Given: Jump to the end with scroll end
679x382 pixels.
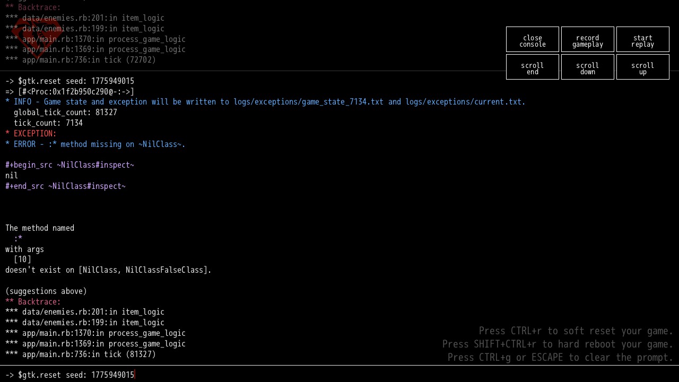Looking at the screenshot, I should point(532,68).
